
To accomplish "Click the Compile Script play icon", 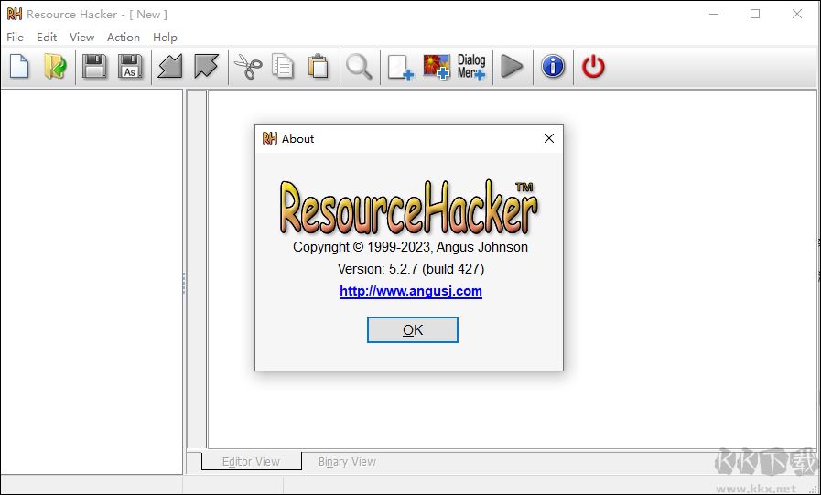I will [x=512, y=67].
